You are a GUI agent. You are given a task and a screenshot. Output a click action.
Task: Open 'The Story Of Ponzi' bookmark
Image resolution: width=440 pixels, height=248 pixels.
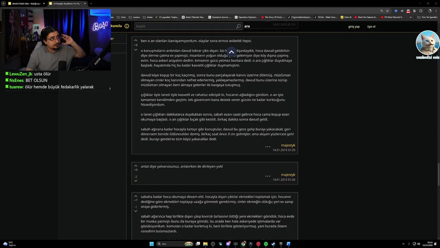pyautogui.click(x=274, y=17)
